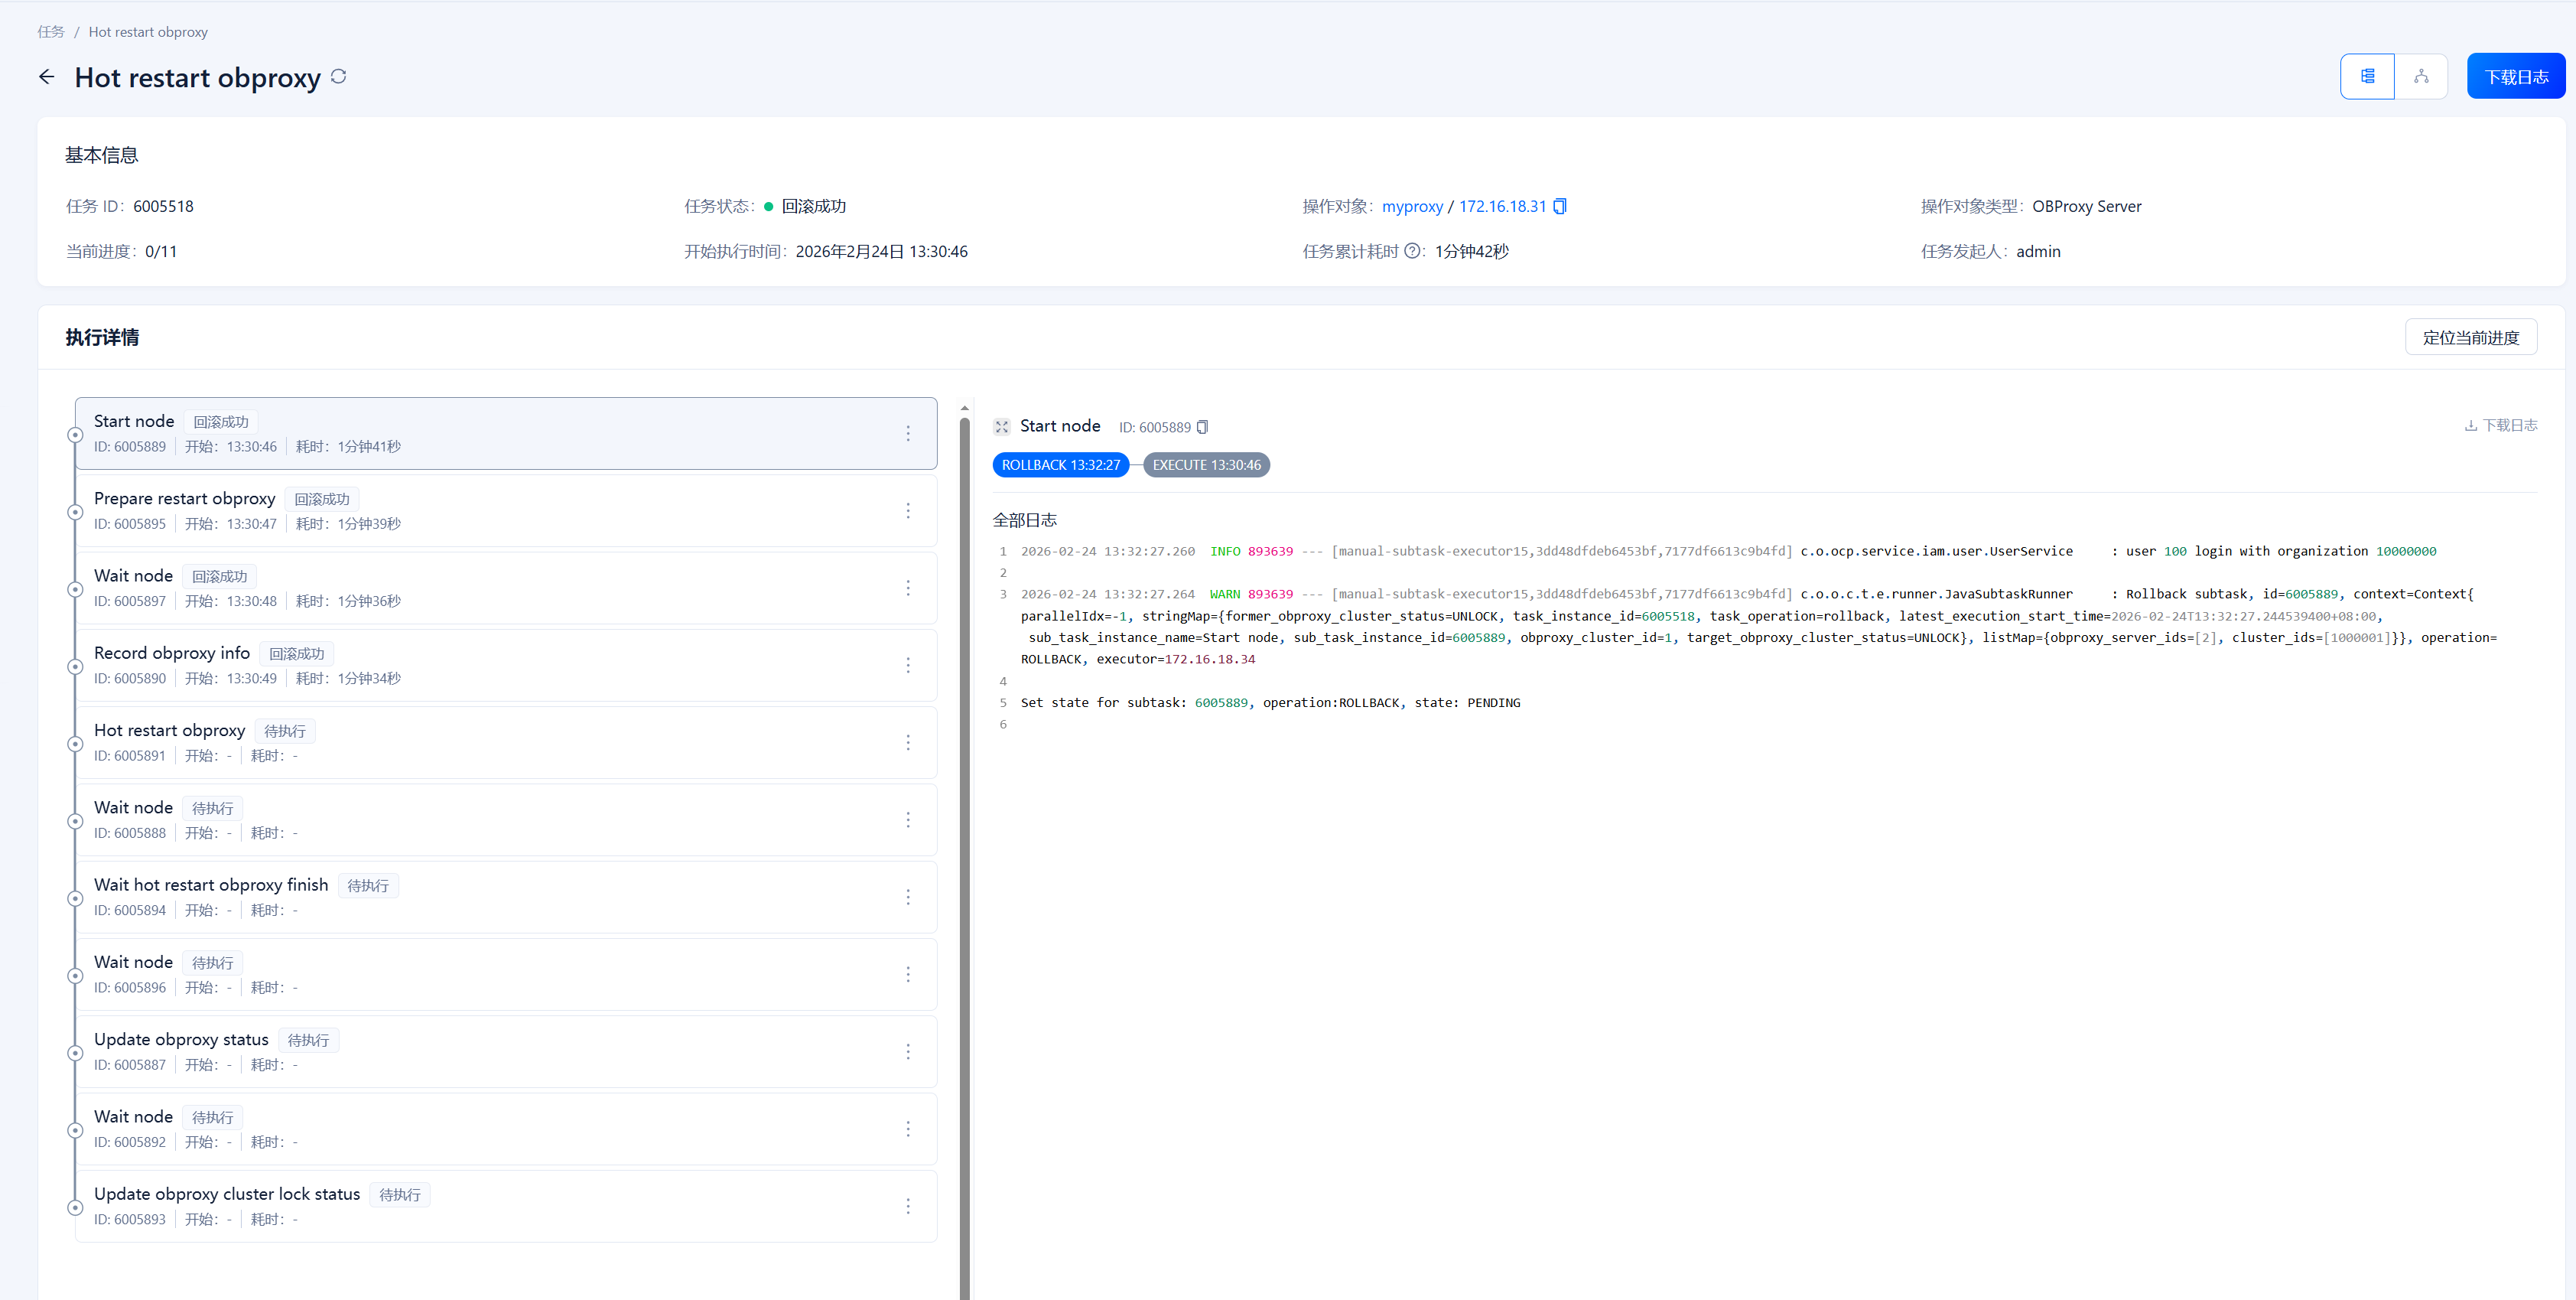The height and width of the screenshot is (1300, 2576).
Task: Select the EXECUTE 13:30:46 log tab
Action: click(1206, 465)
